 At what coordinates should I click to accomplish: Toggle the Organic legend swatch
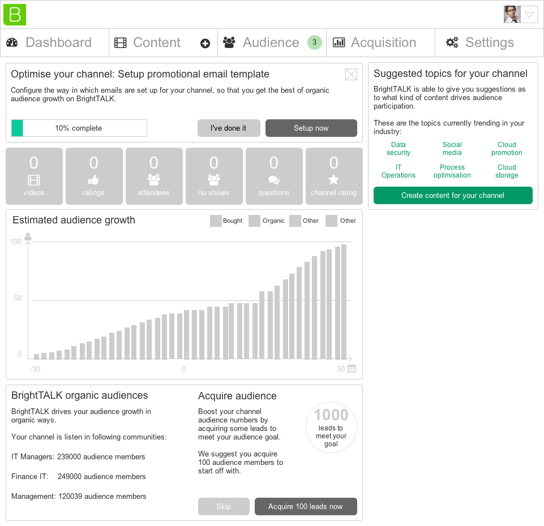254,221
